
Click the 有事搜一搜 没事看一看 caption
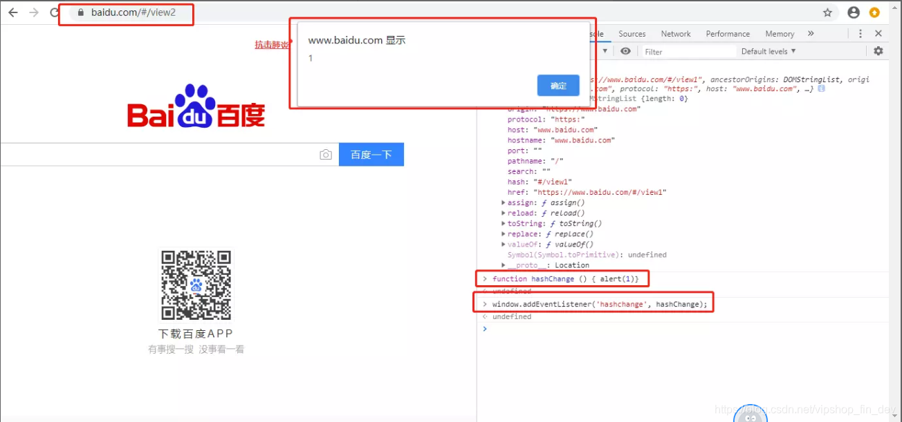point(196,349)
